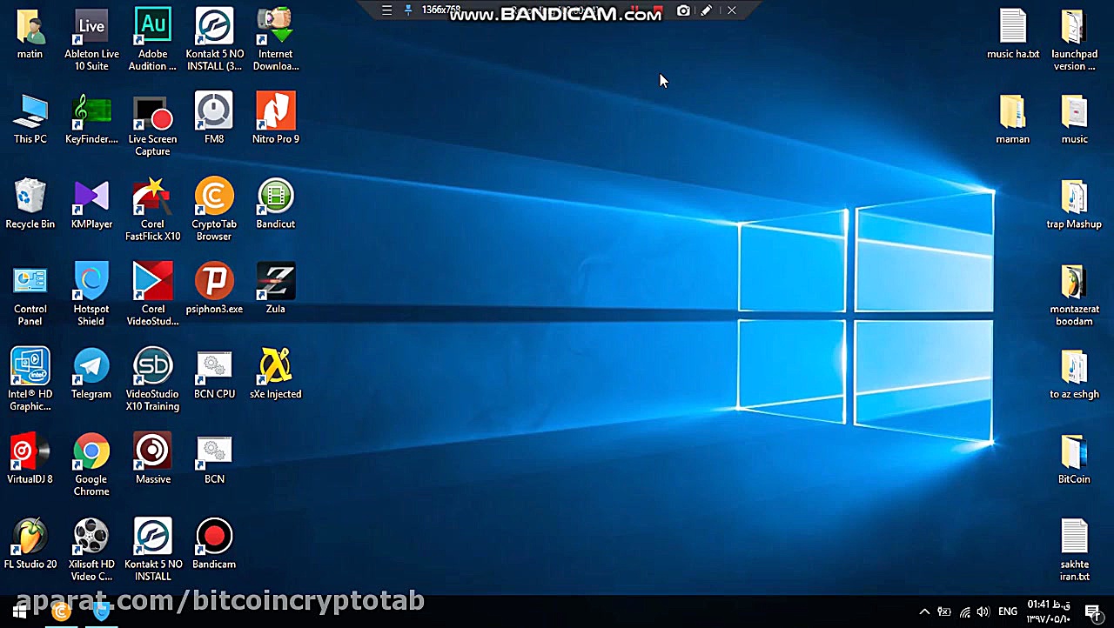Open taskbar clock and date

coord(1048,611)
